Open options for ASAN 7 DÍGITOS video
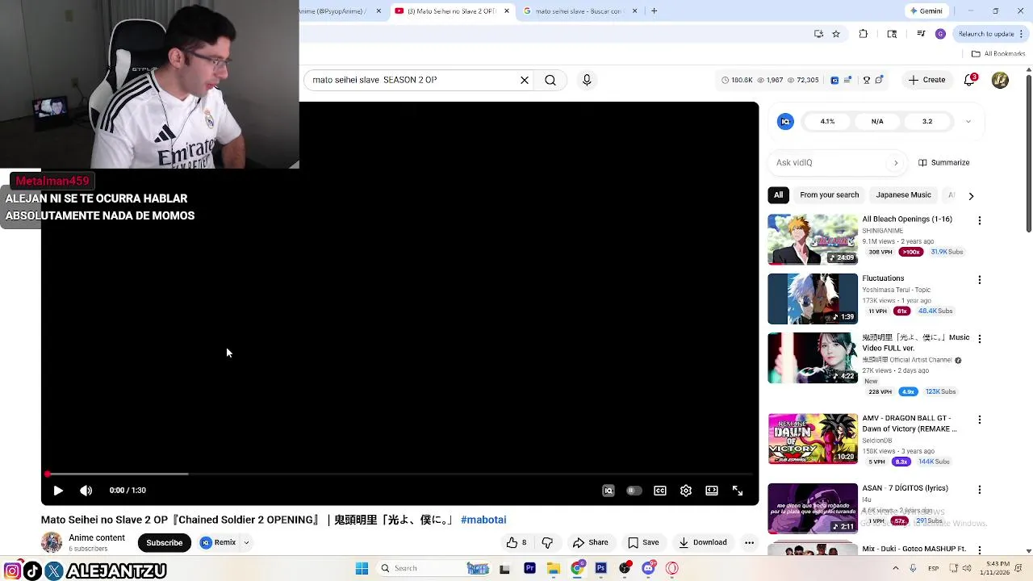1033x581 pixels. (x=980, y=489)
